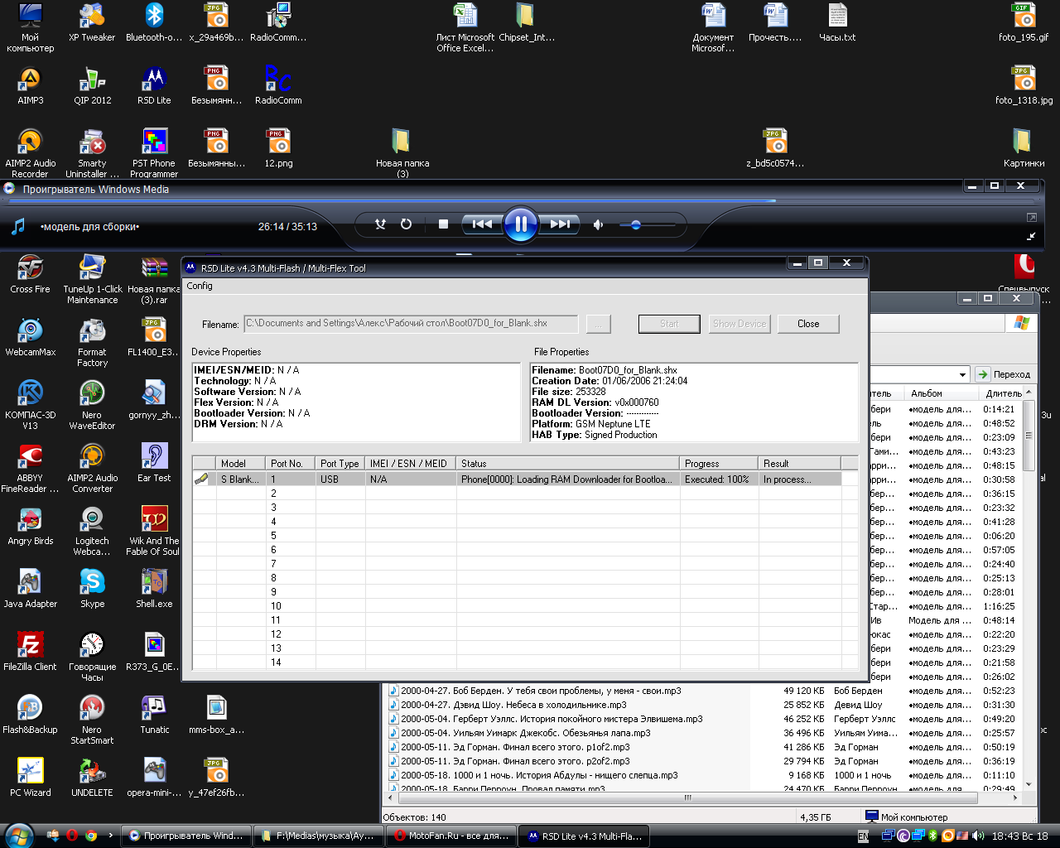Select the S Blank device row icon

coord(201,479)
